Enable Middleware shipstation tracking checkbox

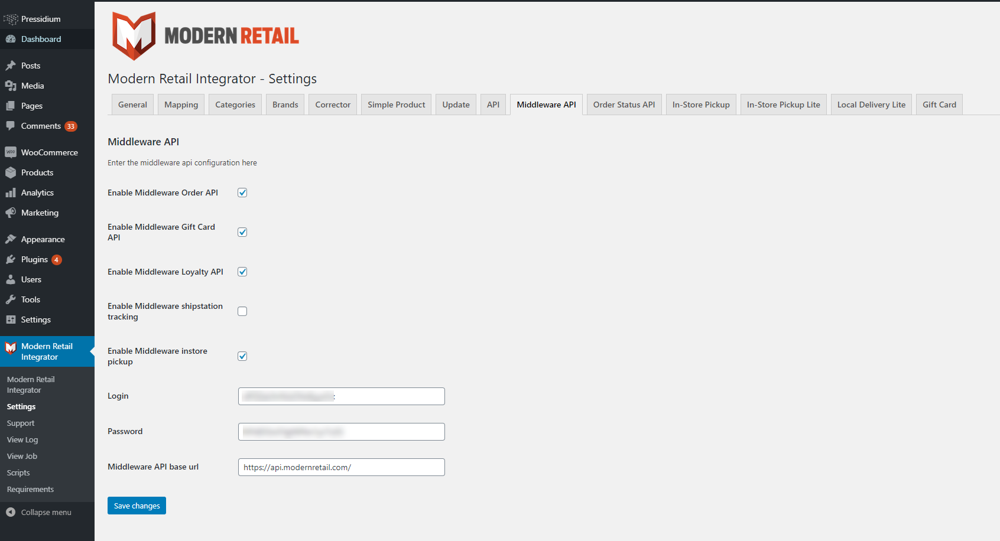coord(242,311)
